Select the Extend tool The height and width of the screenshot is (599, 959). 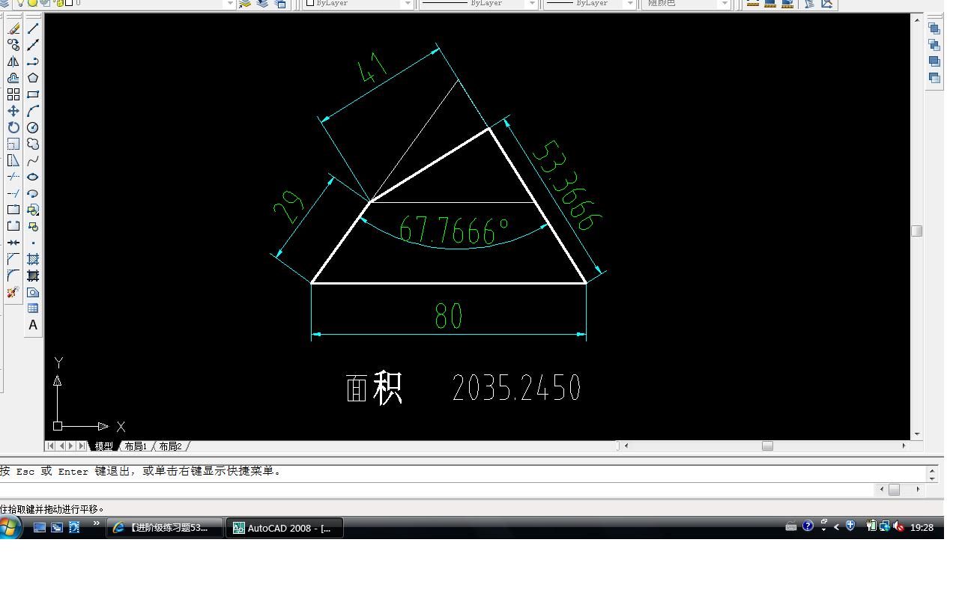point(13,193)
